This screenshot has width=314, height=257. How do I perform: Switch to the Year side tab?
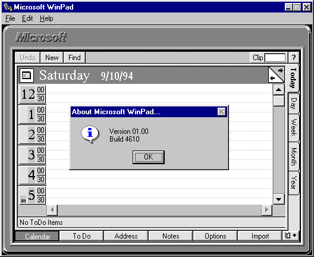tap(294, 182)
